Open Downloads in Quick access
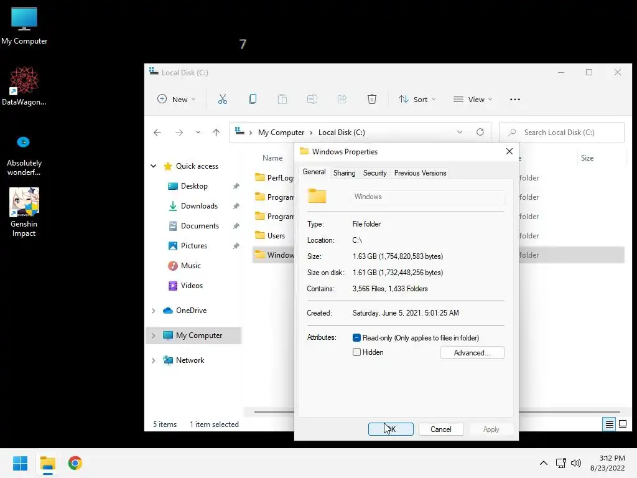Screen dimensions: 637x478 click(x=199, y=206)
